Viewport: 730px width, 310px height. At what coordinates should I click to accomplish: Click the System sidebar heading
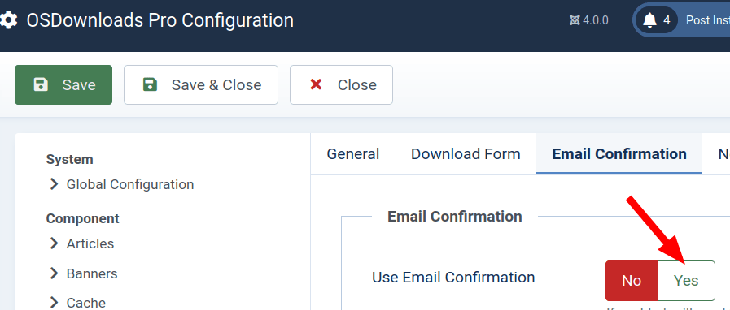(69, 159)
